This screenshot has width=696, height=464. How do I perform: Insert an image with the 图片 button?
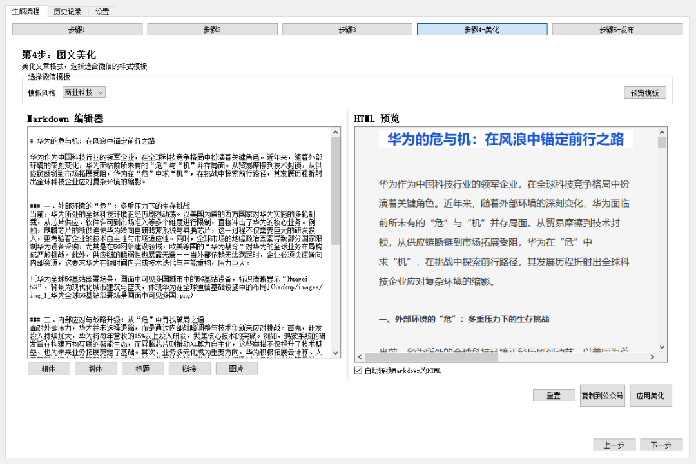[x=237, y=369]
